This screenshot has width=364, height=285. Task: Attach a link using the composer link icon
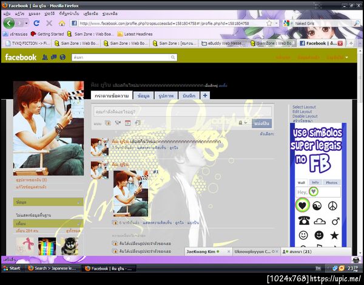[x=138, y=123]
